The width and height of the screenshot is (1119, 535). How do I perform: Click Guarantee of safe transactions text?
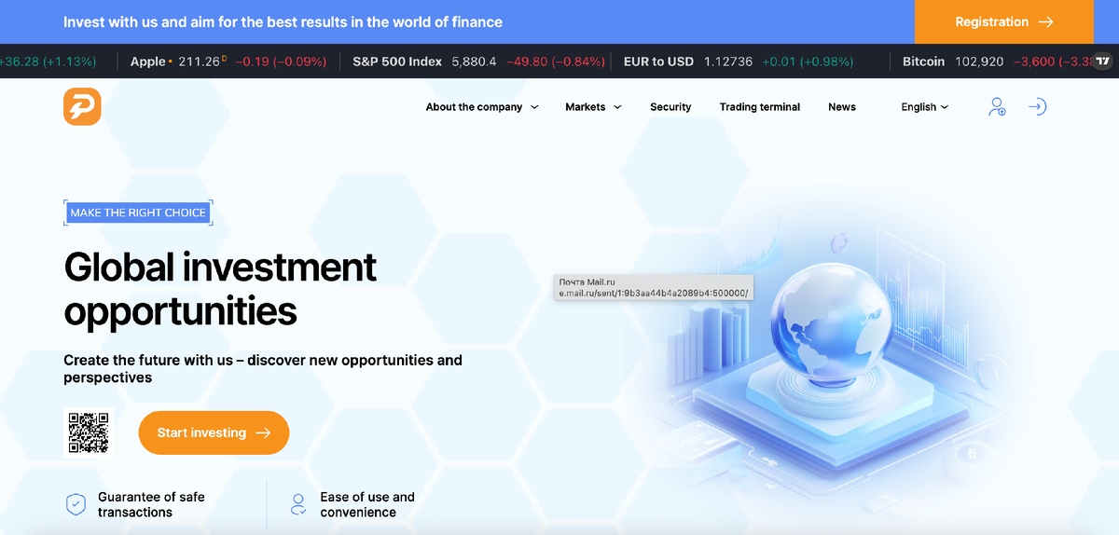pyautogui.click(x=151, y=504)
